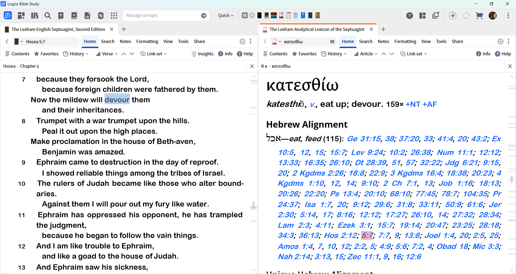Open the Lexicon panel three-dot menu

(x=508, y=41)
